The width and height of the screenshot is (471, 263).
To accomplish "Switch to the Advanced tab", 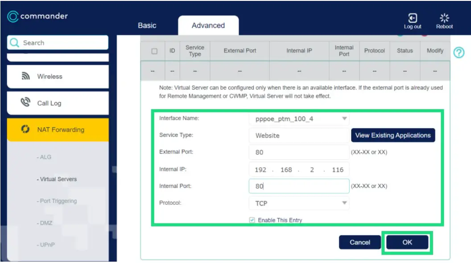I will tap(208, 25).
